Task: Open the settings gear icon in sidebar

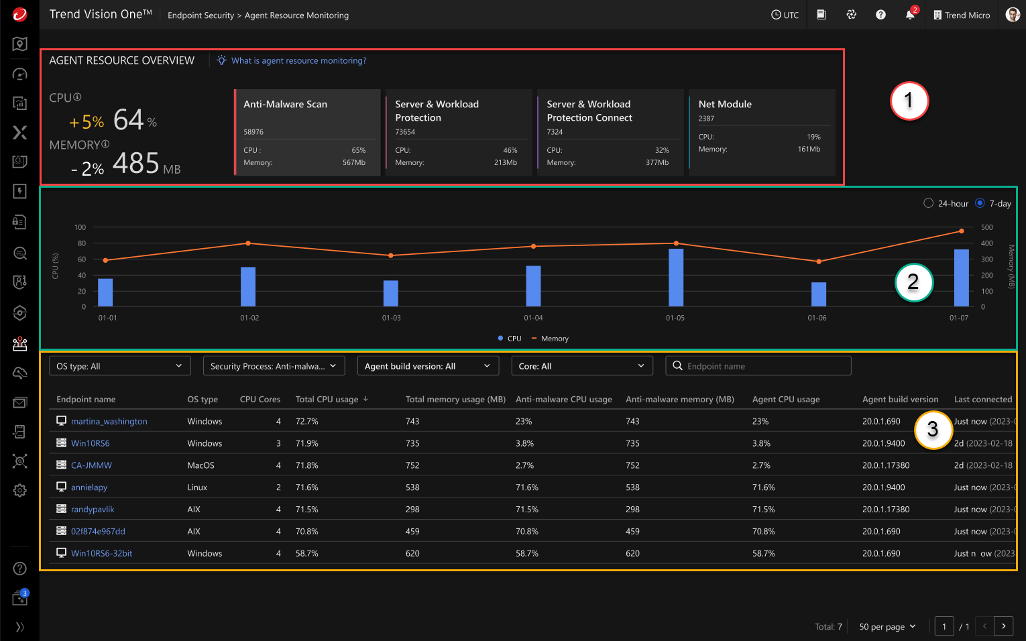Action: [19, 490]
